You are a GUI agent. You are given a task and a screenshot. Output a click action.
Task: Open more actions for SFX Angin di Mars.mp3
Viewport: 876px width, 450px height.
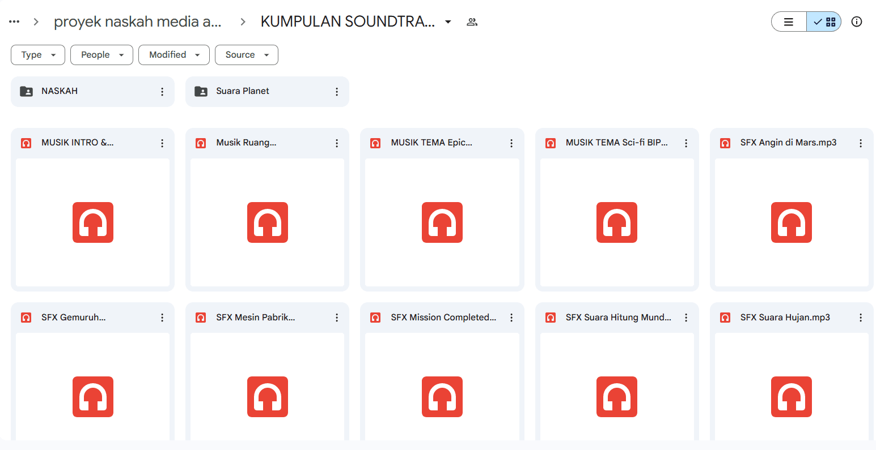[x=861, y=143]
